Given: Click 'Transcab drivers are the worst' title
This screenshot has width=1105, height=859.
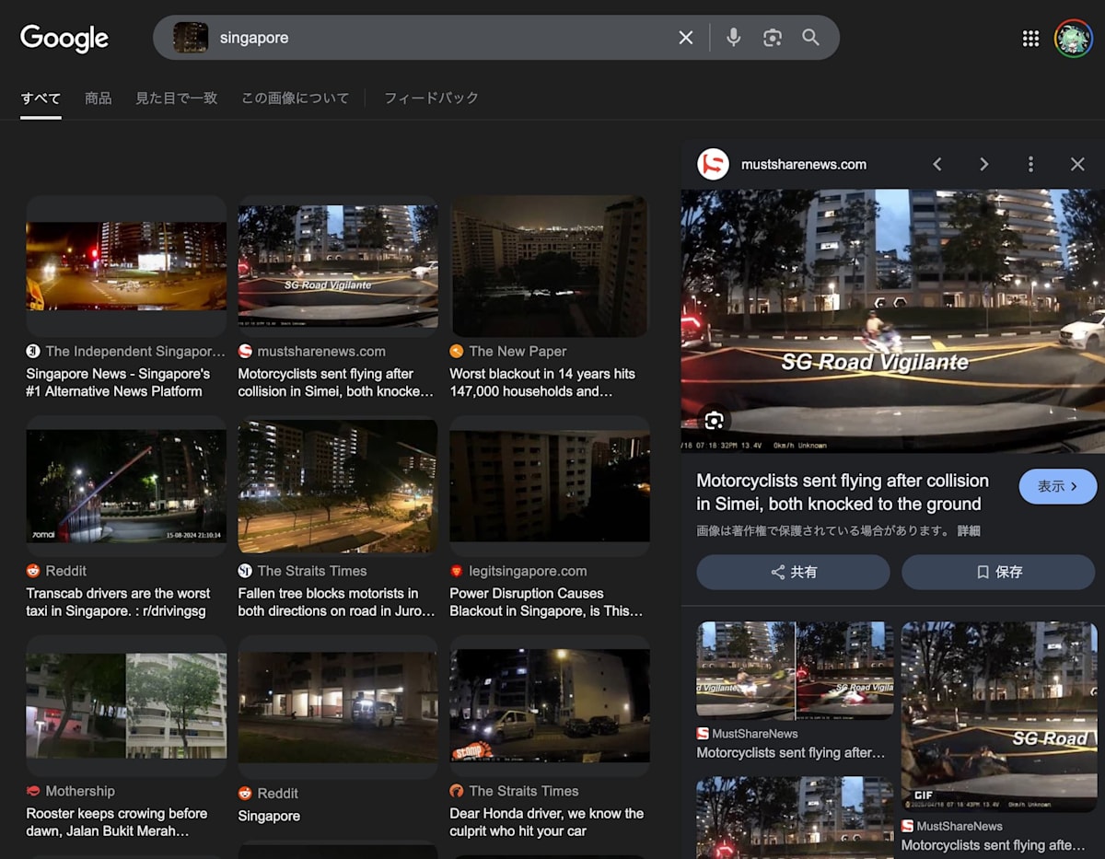Looking at the screenshot, I should (118, 602).
